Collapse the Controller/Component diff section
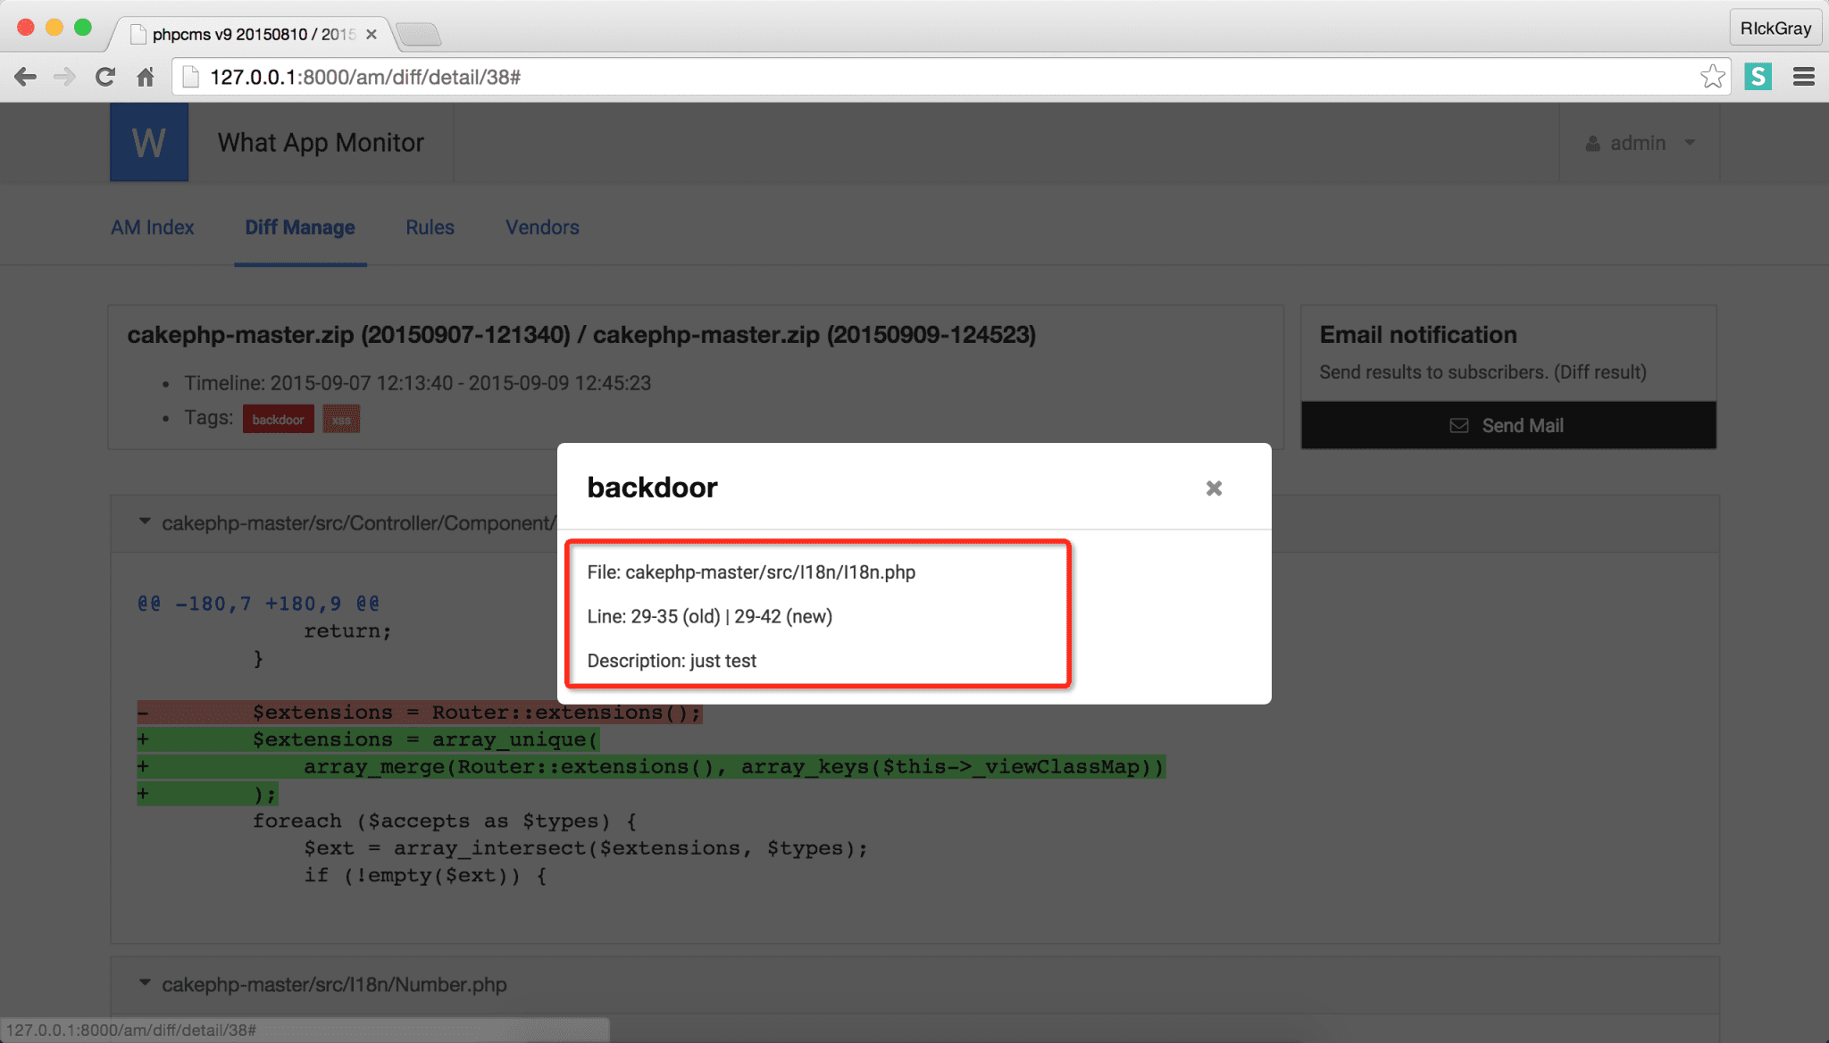The image size is (1829, 1043). tap(145, 521)
